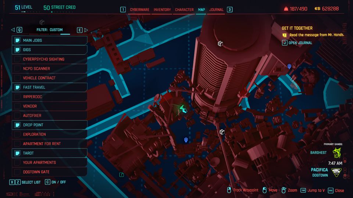The width and height of the screenshot is (353, 198).
Task: Click the carry weight icon
Action: [x=286, y=9]
